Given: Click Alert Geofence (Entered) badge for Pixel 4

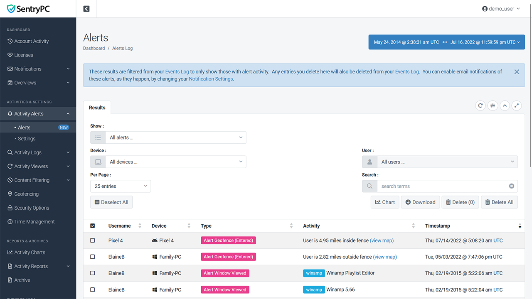Looking at the screenshot, I should click(228, 240).
